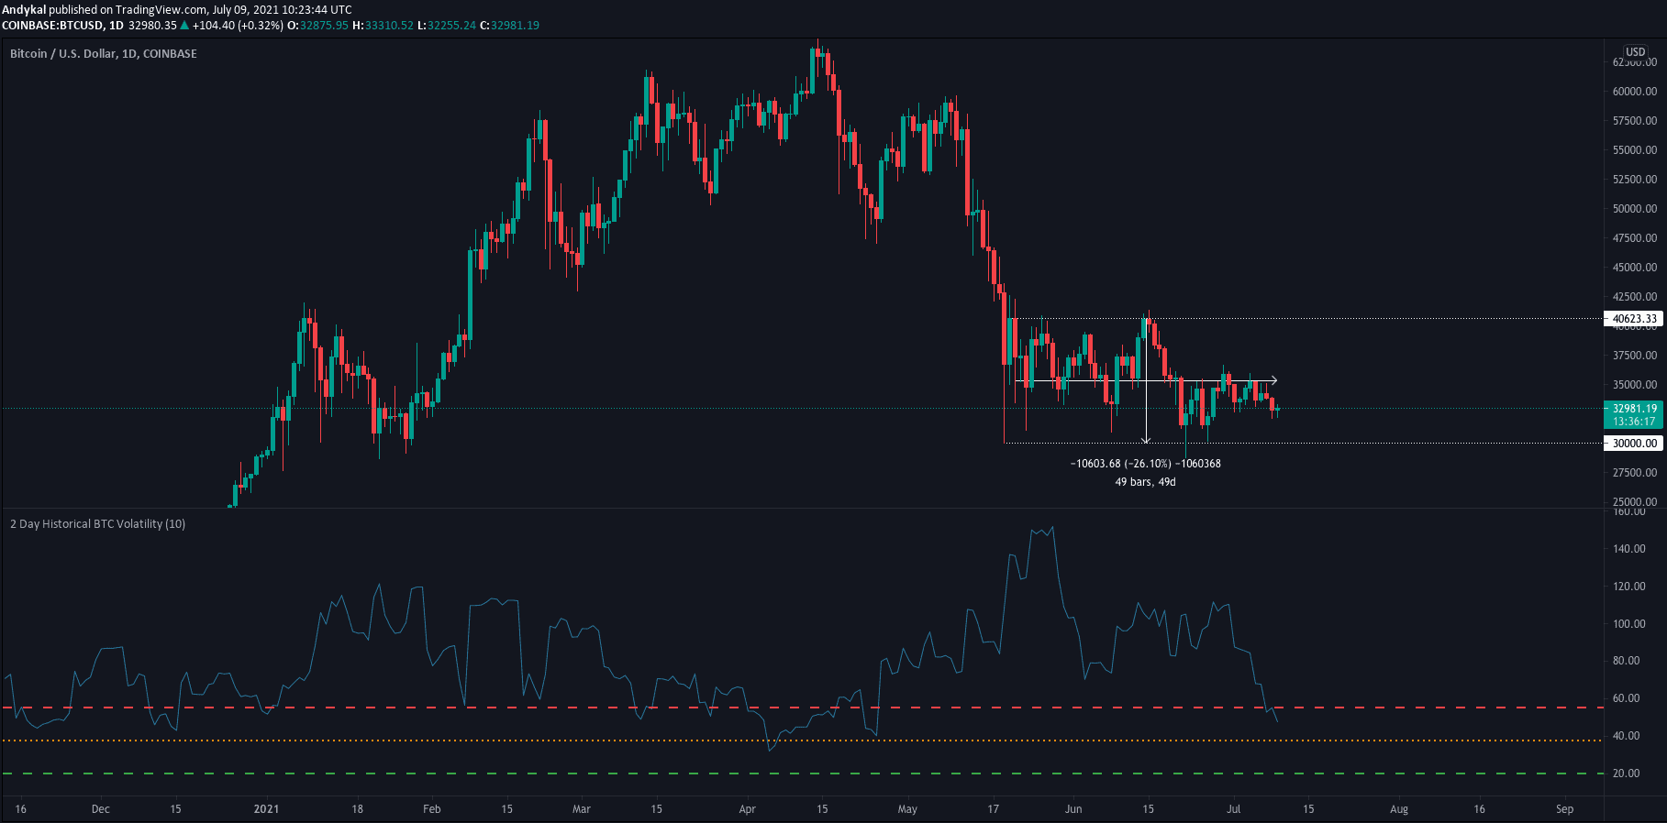Click the right arrowhead of horizontal date range

pos(1273,380)
